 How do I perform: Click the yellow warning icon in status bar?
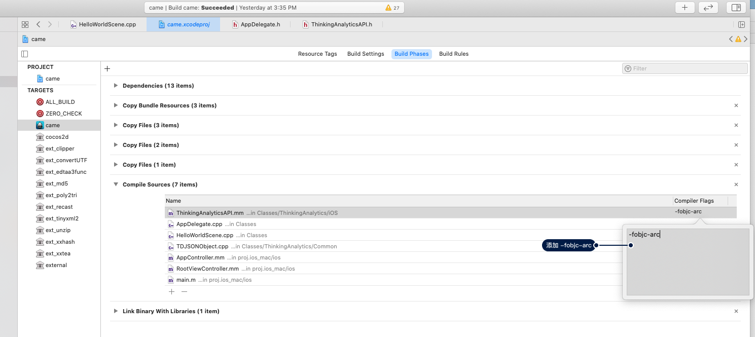pos(388,8)
